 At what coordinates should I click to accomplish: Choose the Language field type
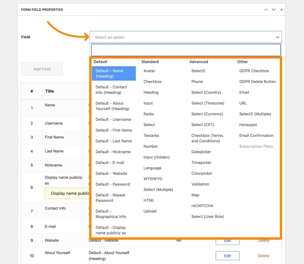pos(152,168)
